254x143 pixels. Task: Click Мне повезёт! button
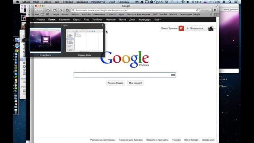pyautogui.click(x=135, y=83)
